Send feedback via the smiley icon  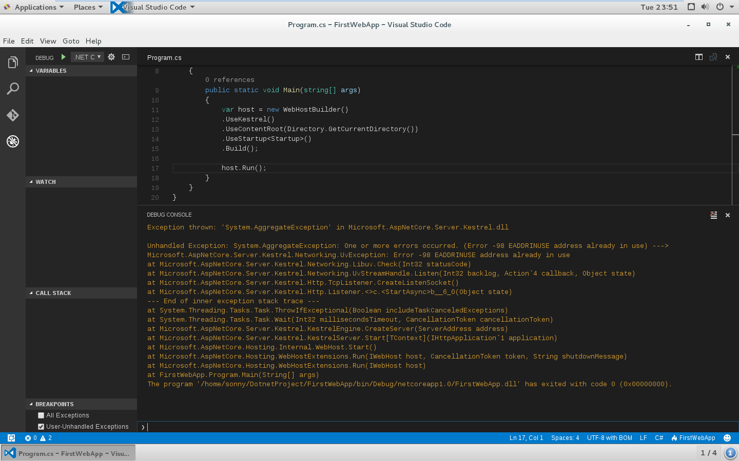coord(727,438)
